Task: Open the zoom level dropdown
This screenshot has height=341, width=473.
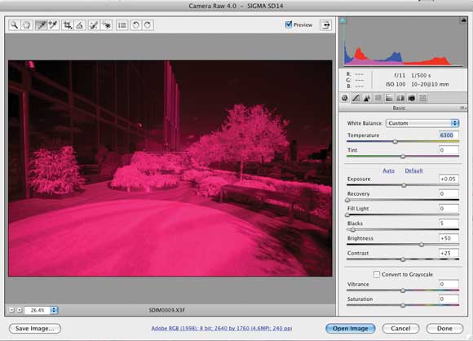Action: [54, 310]
